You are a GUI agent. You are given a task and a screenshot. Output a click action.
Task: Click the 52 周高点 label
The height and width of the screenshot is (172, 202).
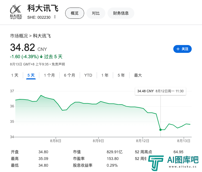143,152
